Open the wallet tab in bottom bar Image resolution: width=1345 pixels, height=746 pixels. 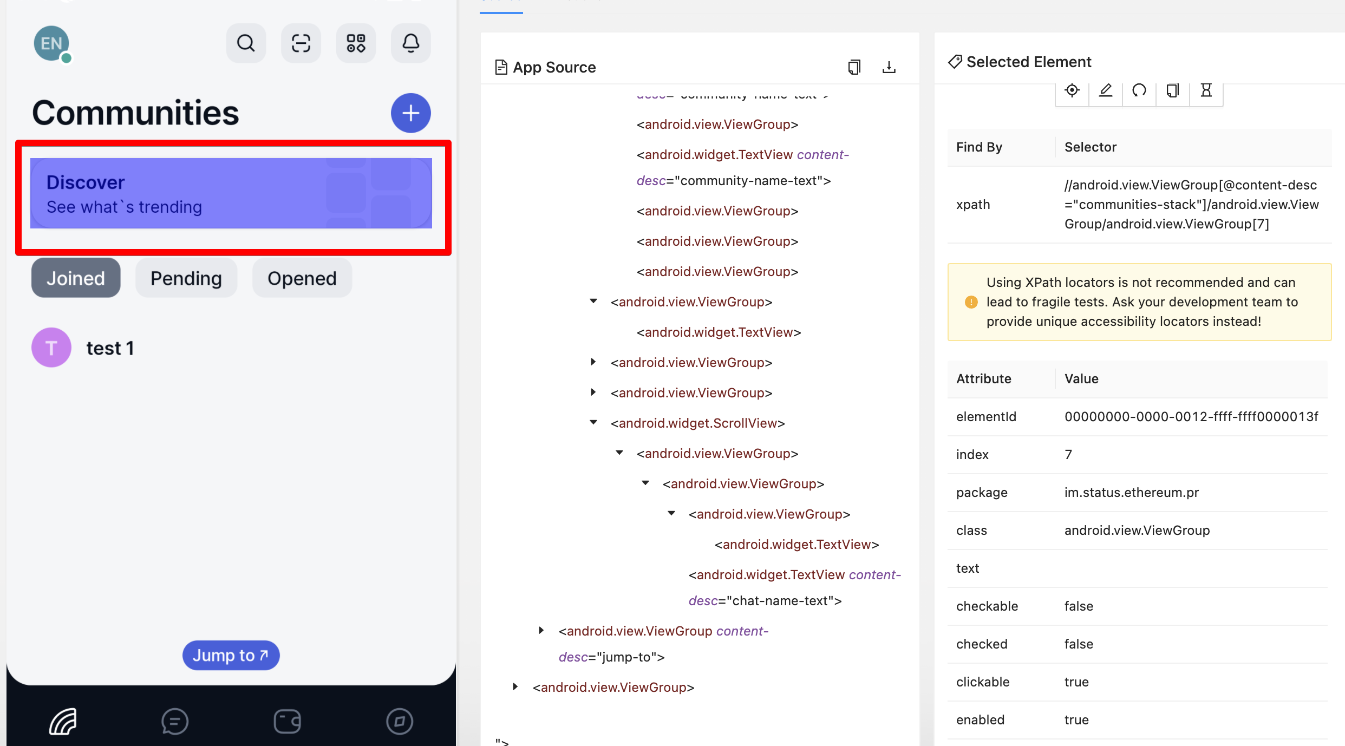point(287,721)
